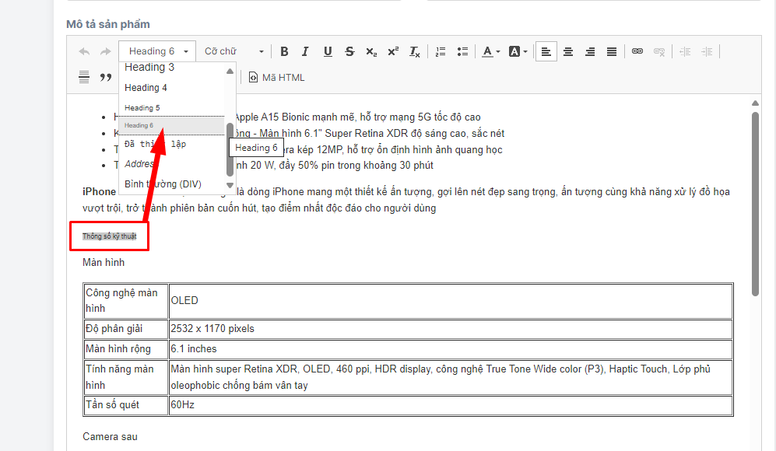The image size is (776, 451).
Task: Toggle Italic formatting
Action: [x=305, y=51]
